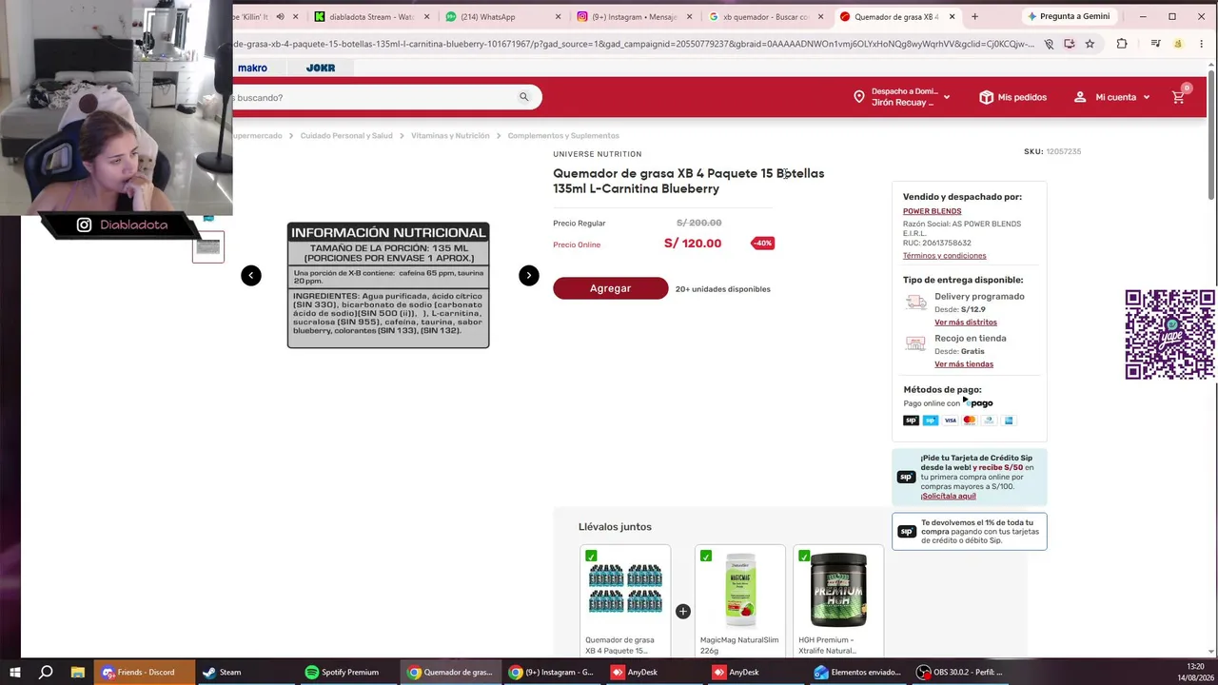Screen dimensions: 1218x685
Task: Select the JOKR store tab
Action: click(321, 68)
